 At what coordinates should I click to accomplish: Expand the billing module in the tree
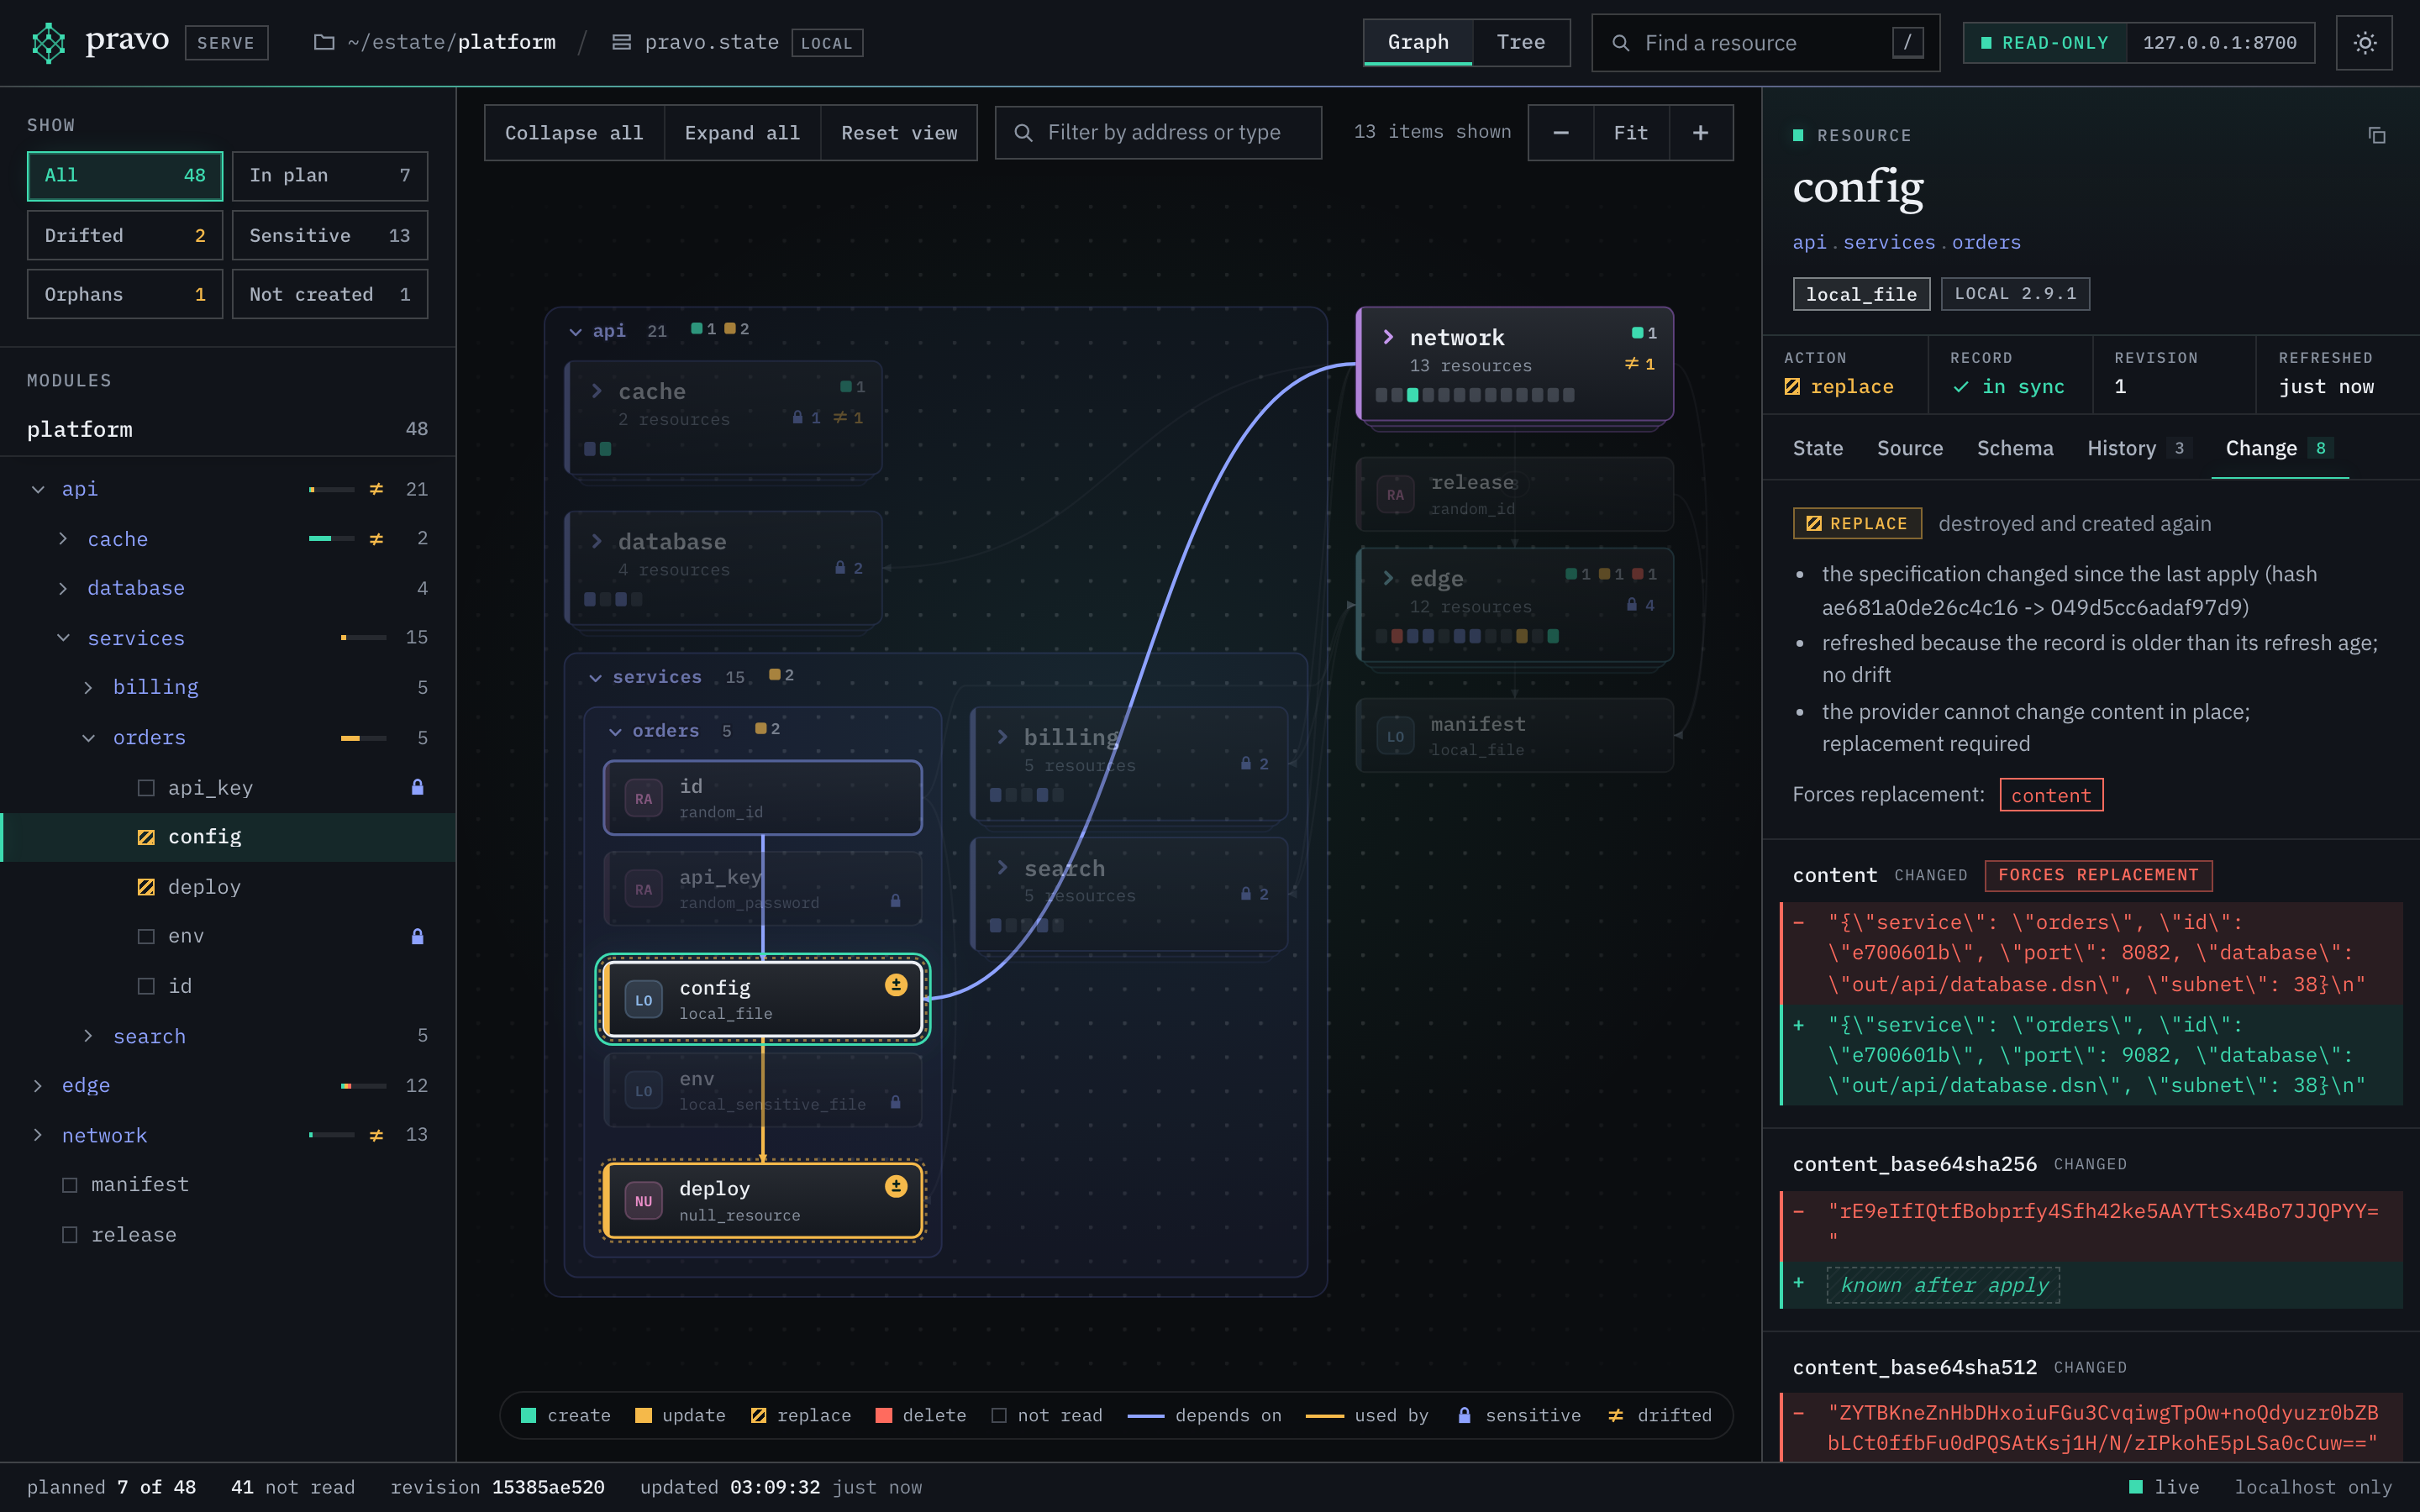click(x=88, y=687)
